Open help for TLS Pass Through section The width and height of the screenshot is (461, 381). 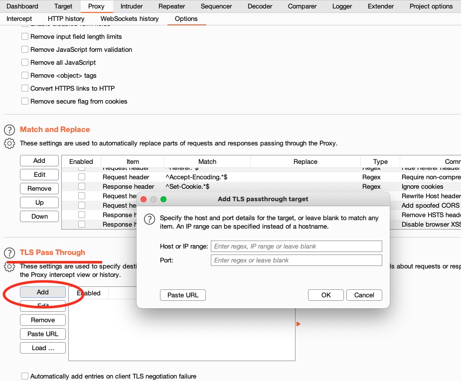tap(9, 253)
